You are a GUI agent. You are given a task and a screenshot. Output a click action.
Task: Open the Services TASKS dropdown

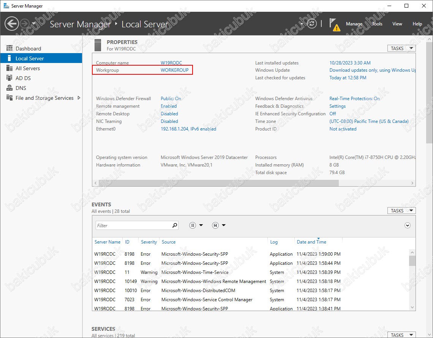pyautogui.click(x=401, y=335)
